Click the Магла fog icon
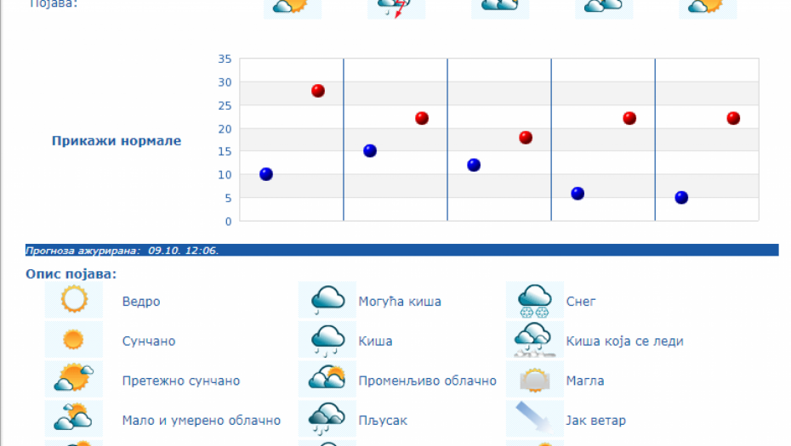The width and height of the screenshot is (791, 446). point(535,379)
